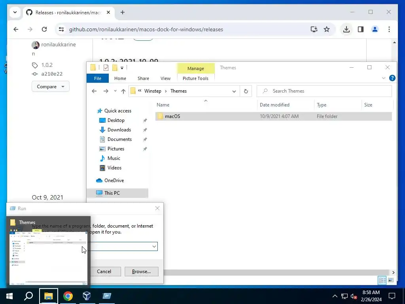Open Music in navigation pane
405x304 pixels.
[x=114, y=158]
